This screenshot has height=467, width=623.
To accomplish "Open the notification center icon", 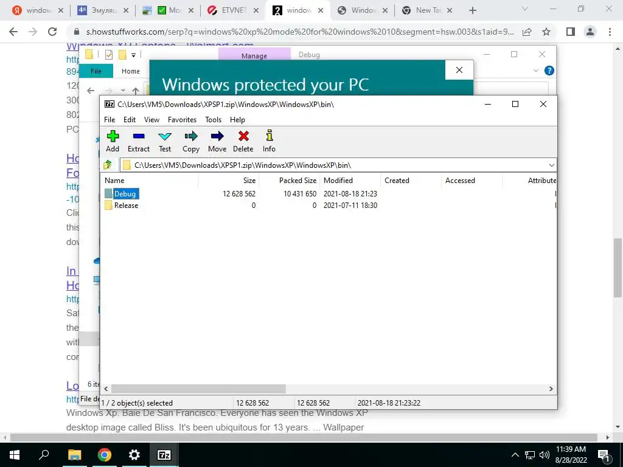I will click(604, 455).
